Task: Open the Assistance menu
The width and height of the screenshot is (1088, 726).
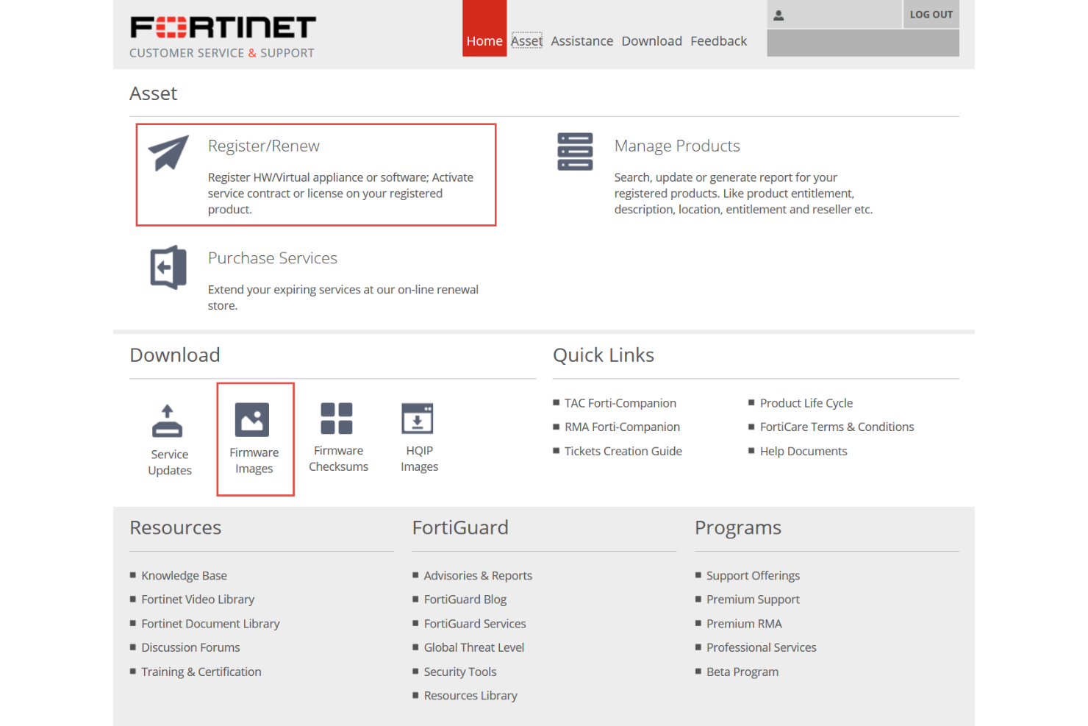Action: (x=582, y=41)
